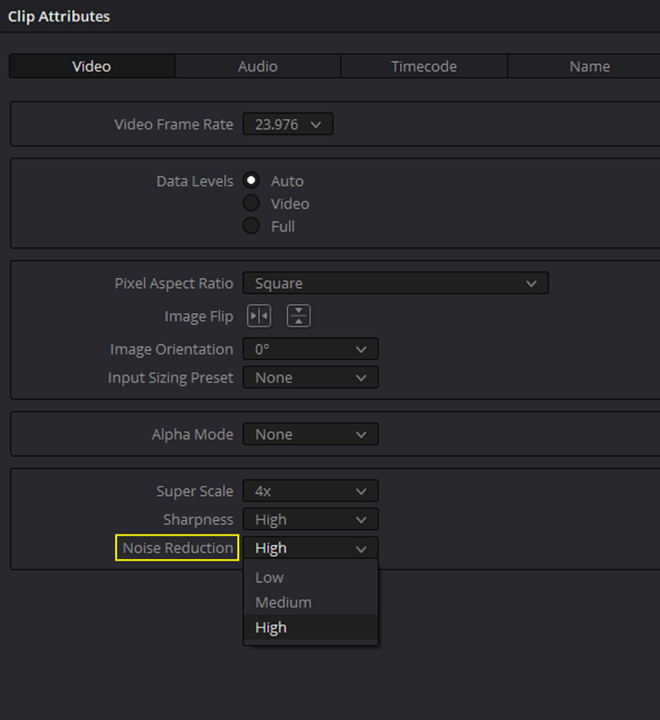
Task: Expand the Image Orientation dropdown
Action: tap(310, 349)
